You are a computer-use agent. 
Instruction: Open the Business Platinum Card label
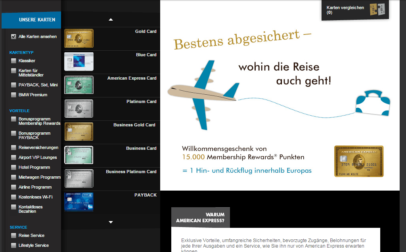131,172
